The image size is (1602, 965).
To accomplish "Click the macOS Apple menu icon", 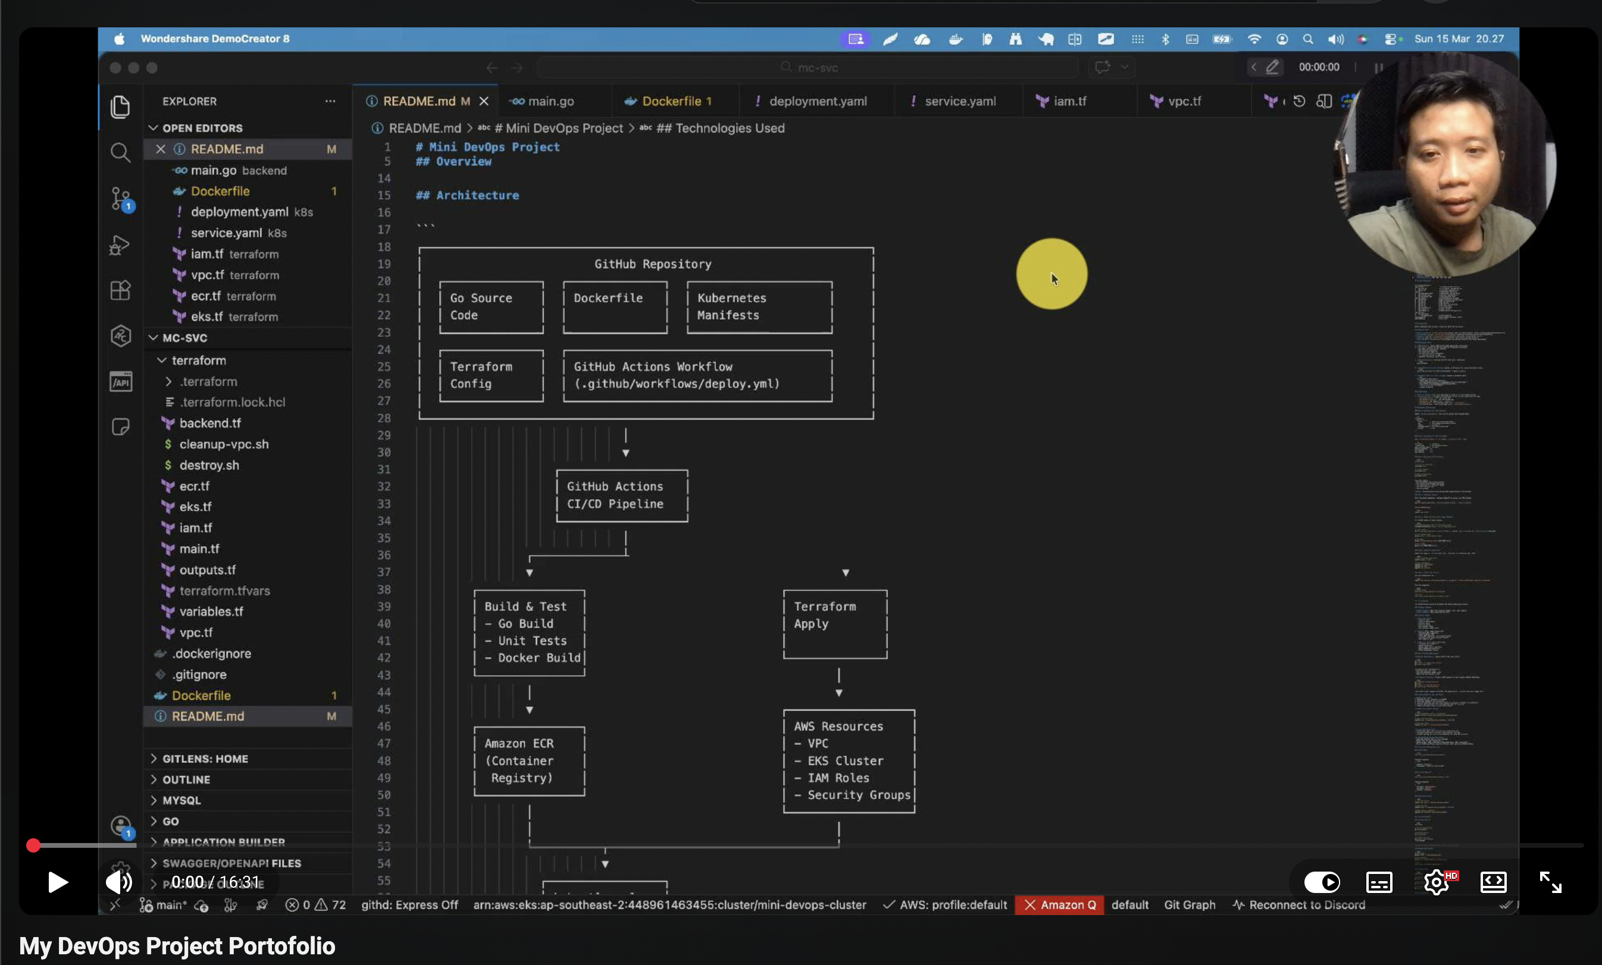I will tap(120, 39).
